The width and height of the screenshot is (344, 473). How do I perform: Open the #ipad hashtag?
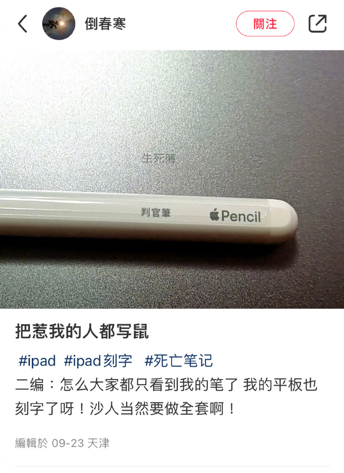pyautogui.click(x=37, y=361)
